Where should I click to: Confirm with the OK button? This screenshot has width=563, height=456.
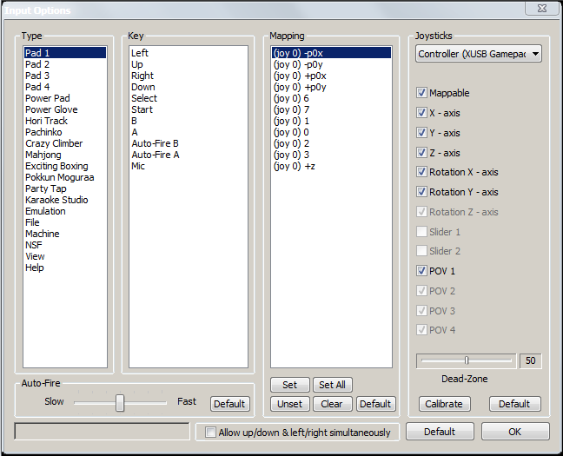pos(515,431)
